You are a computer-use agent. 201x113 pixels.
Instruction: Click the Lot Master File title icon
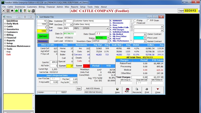(x=38, y=17)
